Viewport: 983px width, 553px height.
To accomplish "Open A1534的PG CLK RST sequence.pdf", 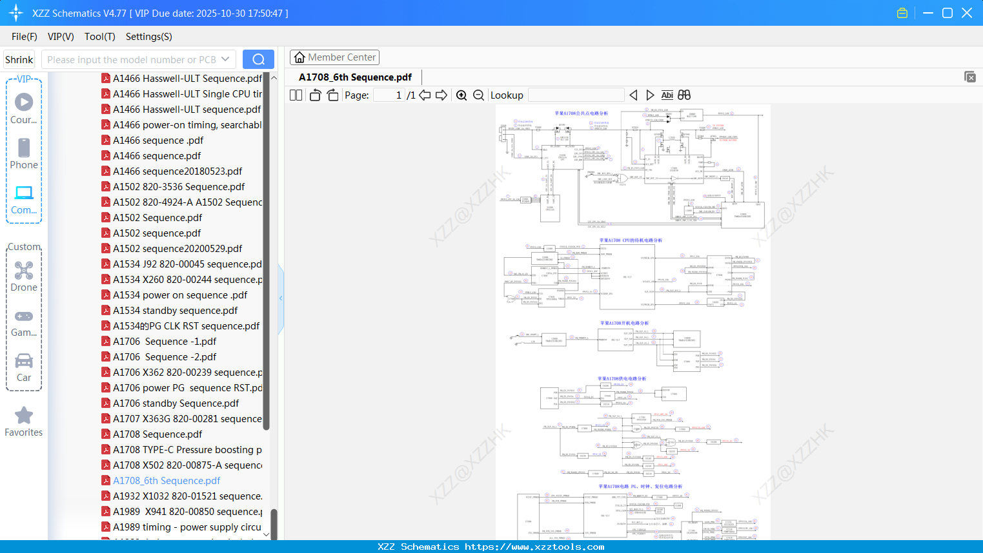I will click(181, 326).
